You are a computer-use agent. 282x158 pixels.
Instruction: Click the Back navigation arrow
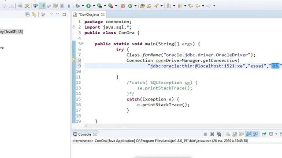click(x=198, y=6)
